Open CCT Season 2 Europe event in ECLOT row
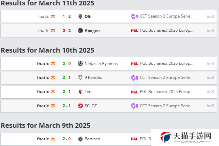 pos(167,106)
